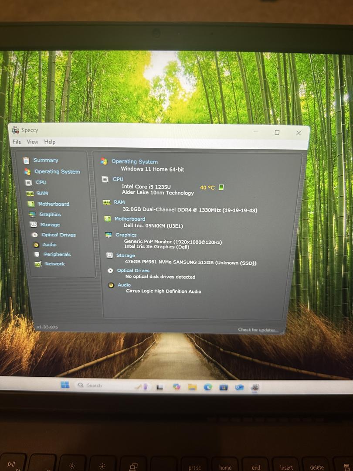This screenshot has height=471, width=353.
Task: Click the RAM icon in summary panel
Action: pos(107,202)
